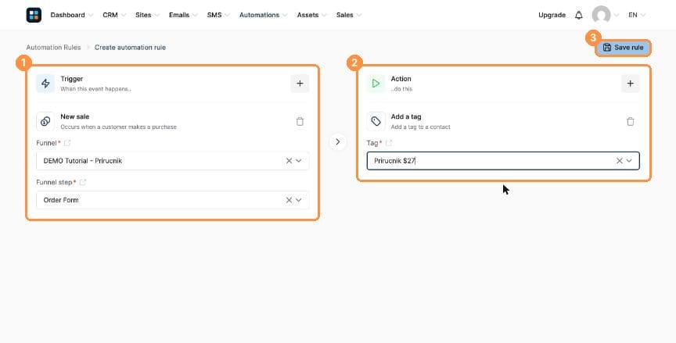Click the Tag input field

pos(503,160)
